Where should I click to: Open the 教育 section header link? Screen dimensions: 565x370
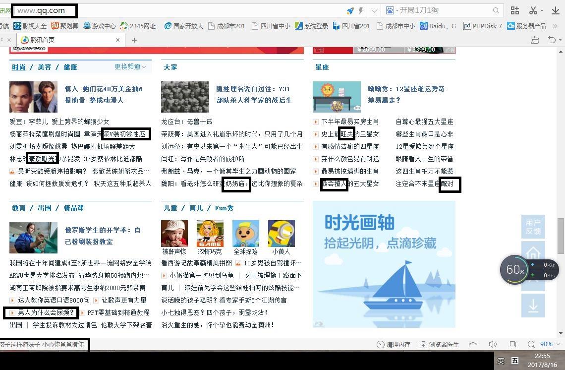(19, 208)
